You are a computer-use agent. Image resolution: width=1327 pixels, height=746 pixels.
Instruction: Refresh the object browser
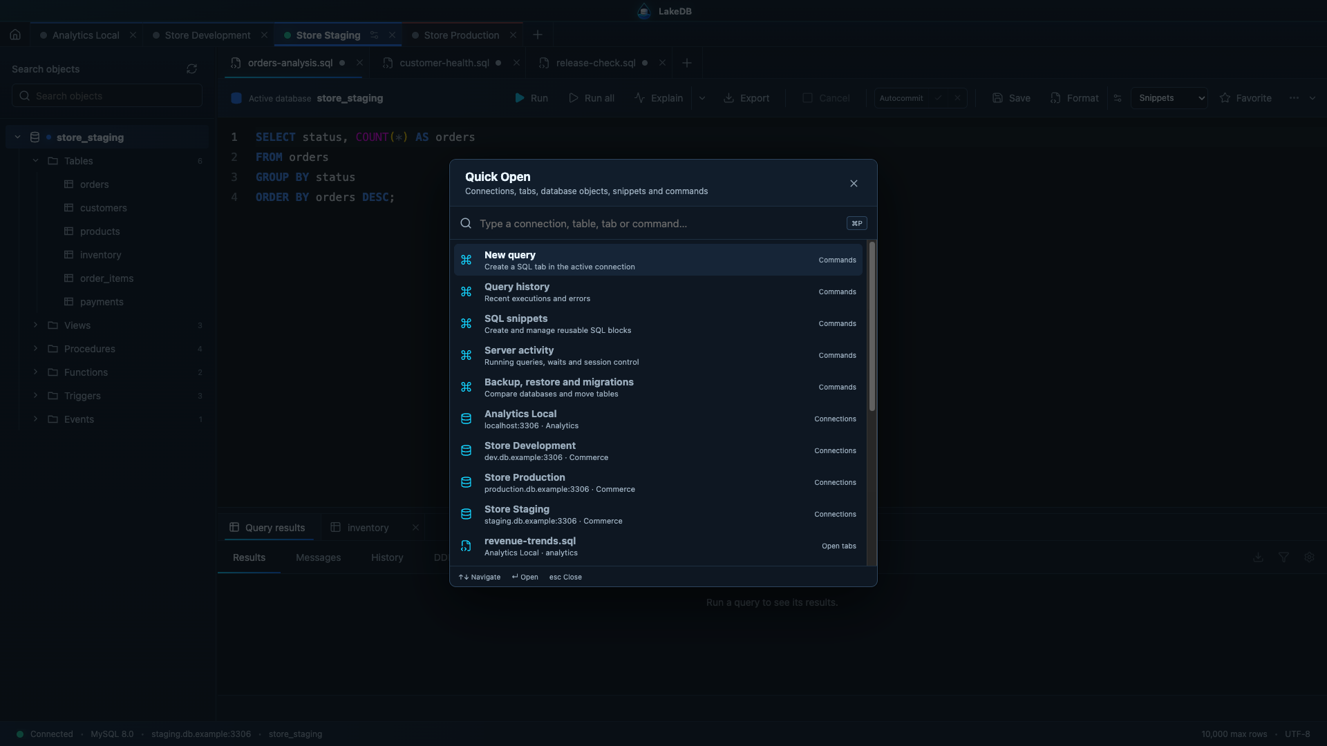191,69
